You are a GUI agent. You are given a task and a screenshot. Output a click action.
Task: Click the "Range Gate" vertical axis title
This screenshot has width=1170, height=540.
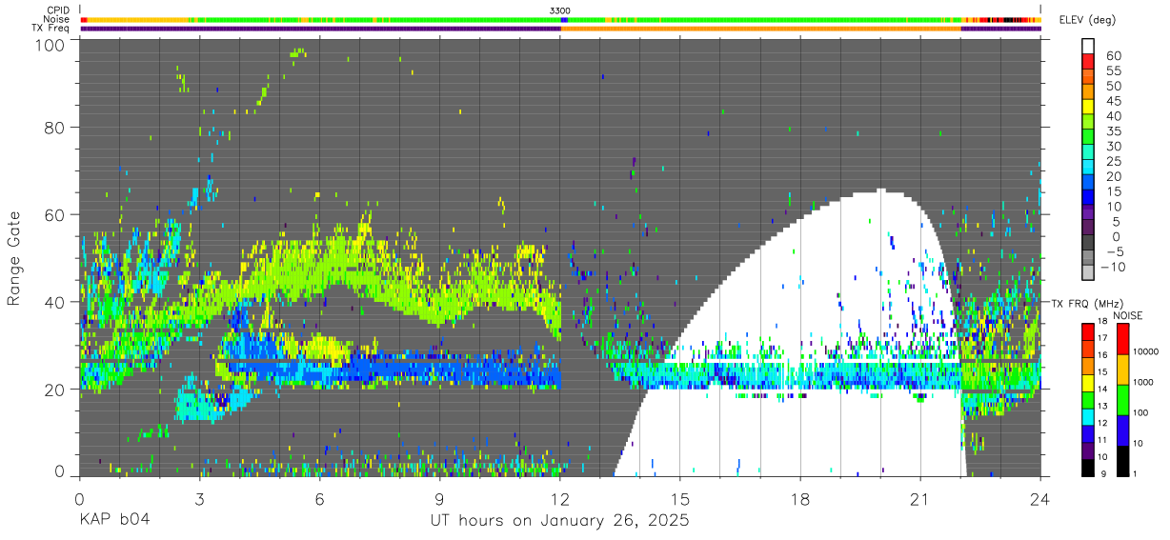[x=14, y=257]
